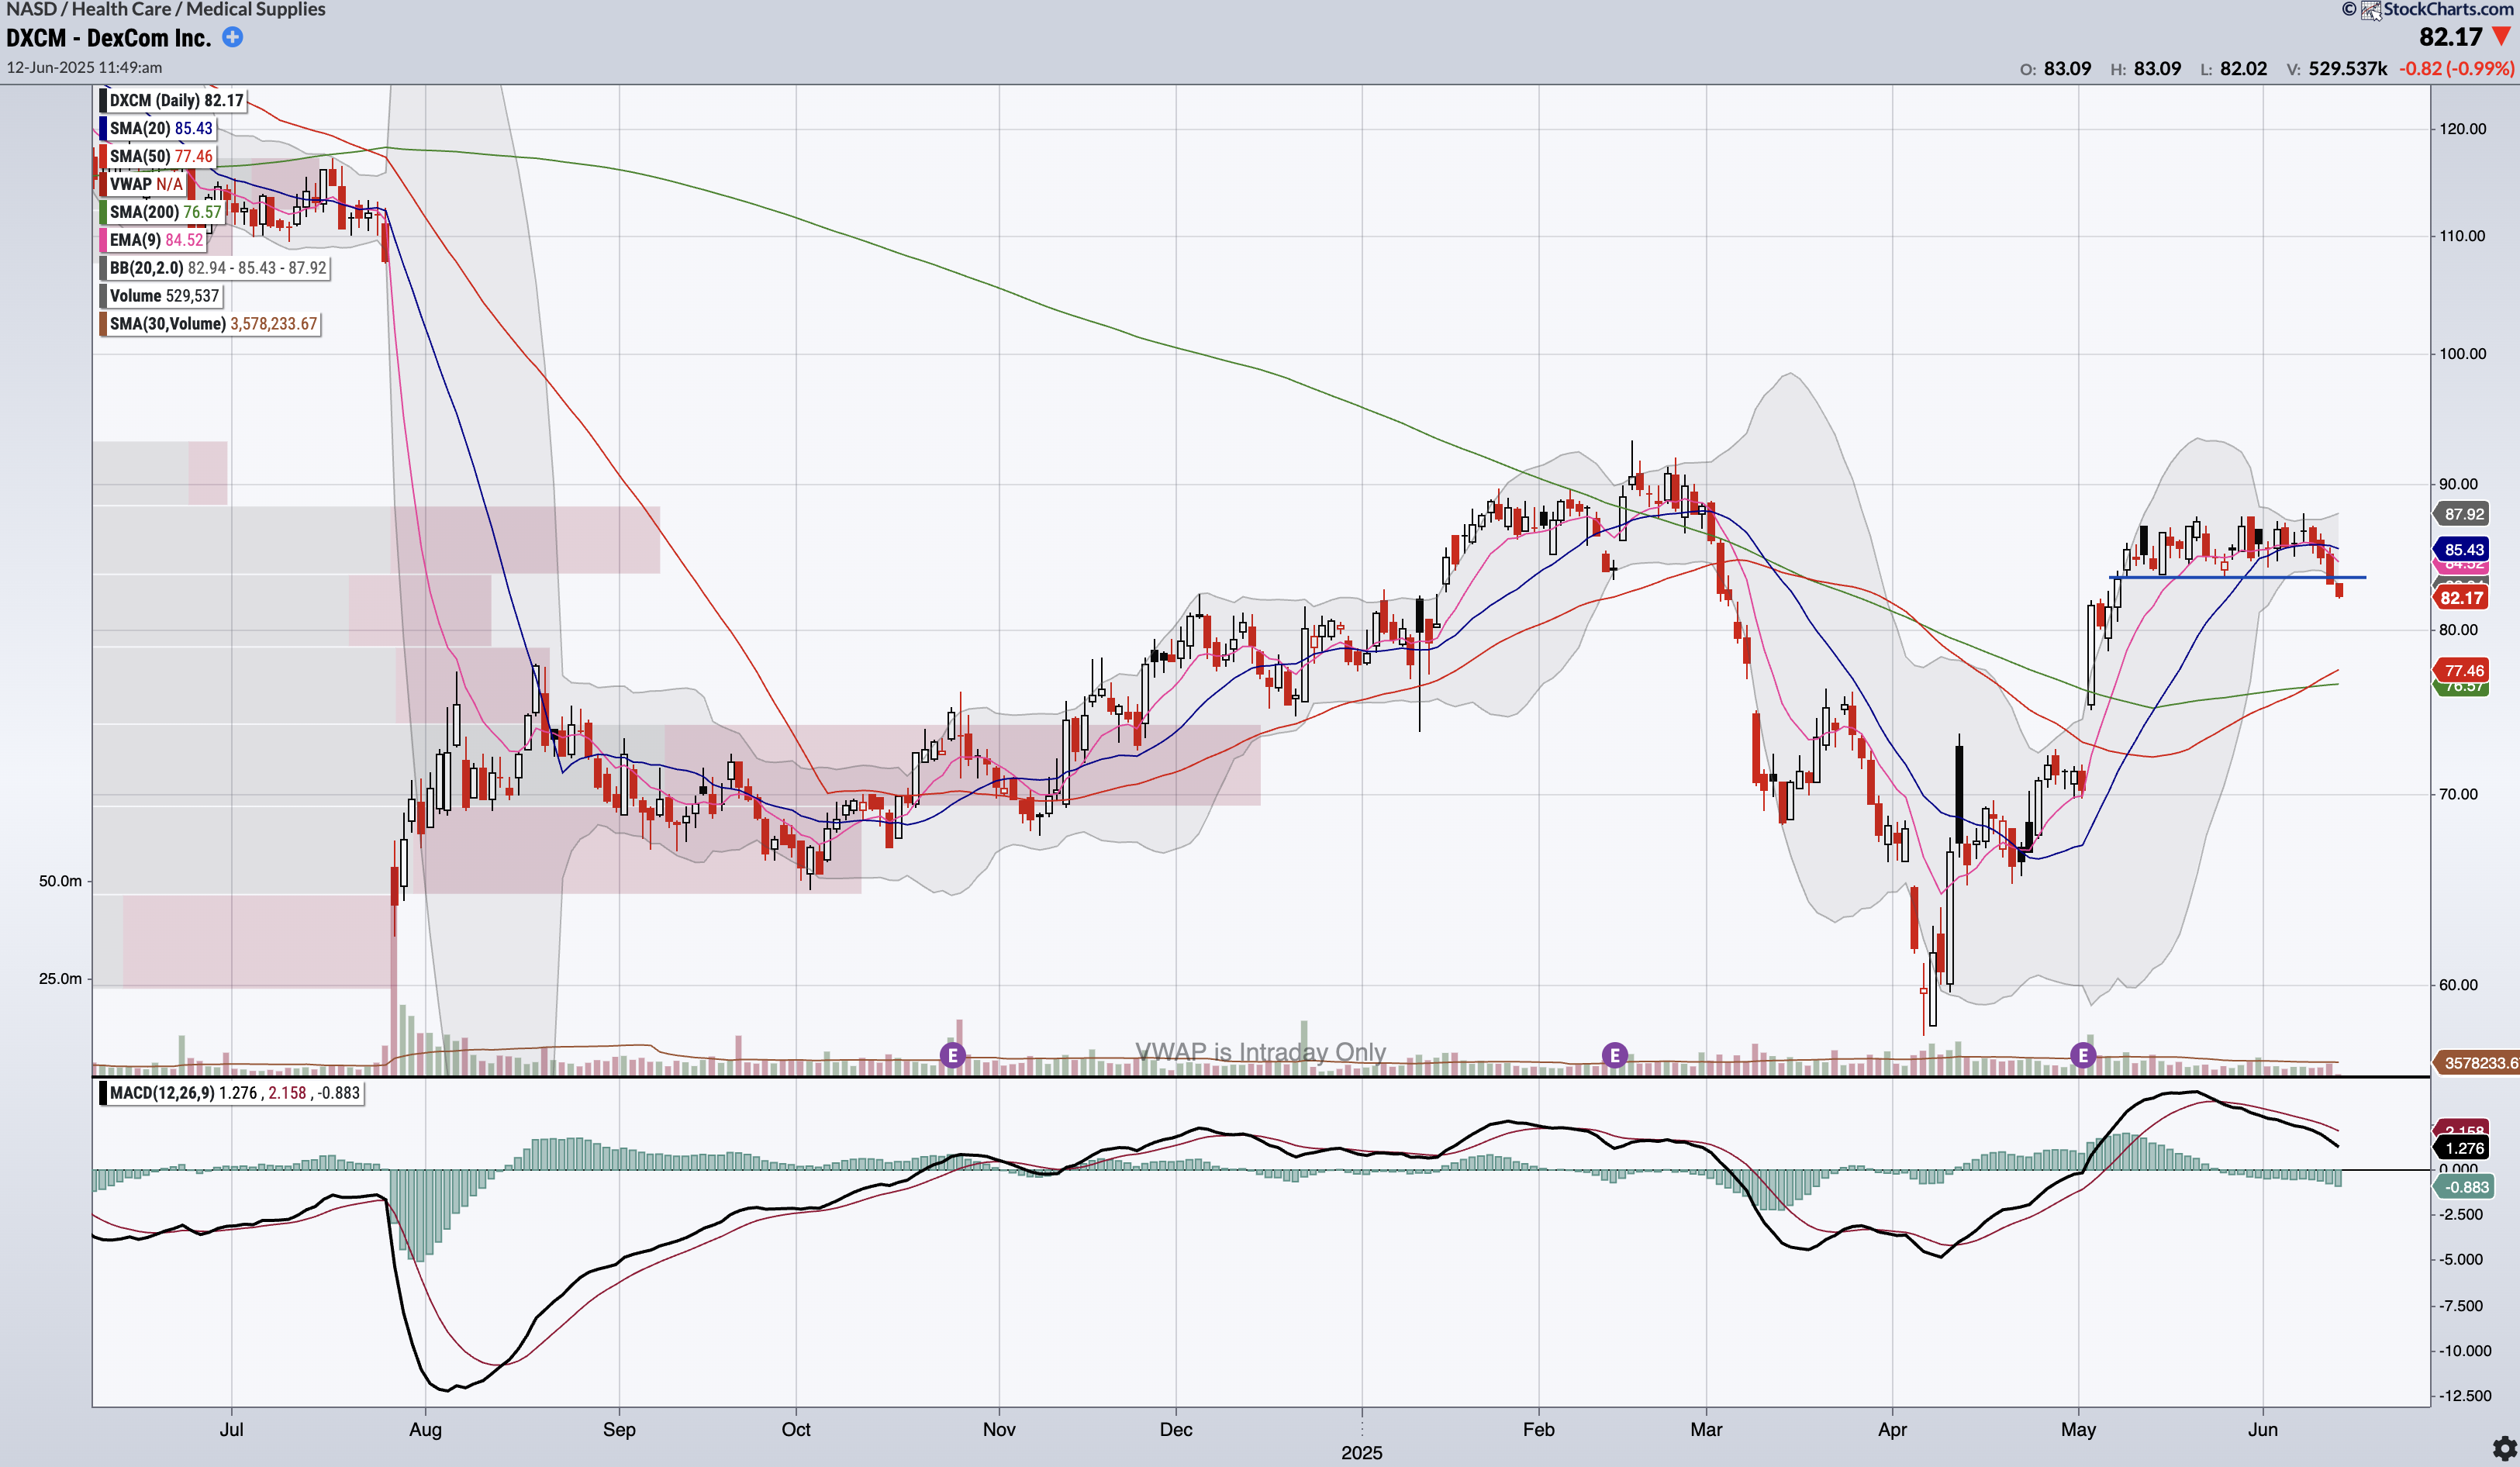Click the red down arrow beside 82.17
This screenshot has width=2520, height=1467.
coord(2502,37)
